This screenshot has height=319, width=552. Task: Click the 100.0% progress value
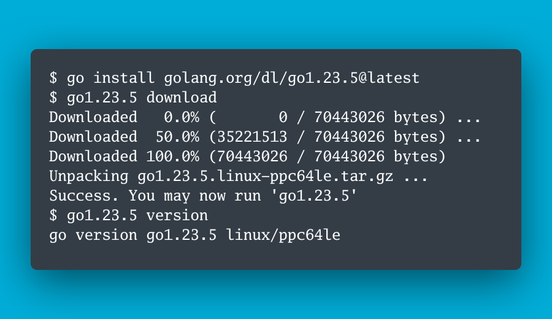(172, 156)
